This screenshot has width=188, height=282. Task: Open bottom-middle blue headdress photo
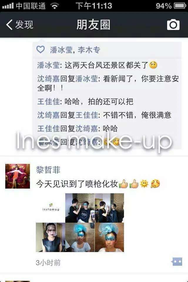[80, 237]
